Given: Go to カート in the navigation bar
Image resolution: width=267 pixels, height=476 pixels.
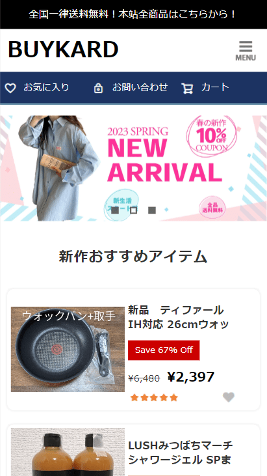Looking at the screenshot, I should (x=215, y=88).
